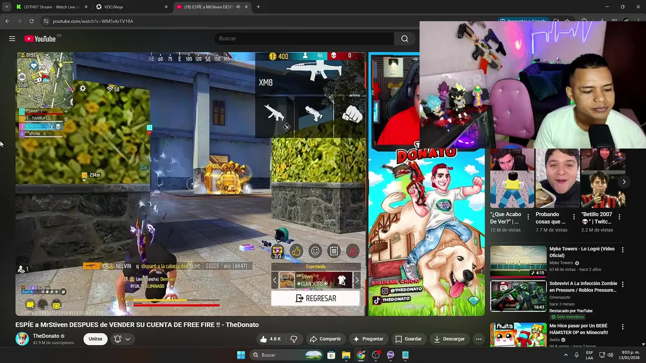Open TheDonato channel avatar
646x363 pixels.
click(22, 339)
